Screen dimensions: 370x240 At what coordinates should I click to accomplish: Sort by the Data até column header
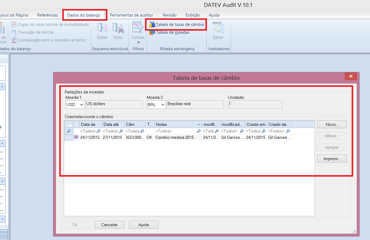113,124
